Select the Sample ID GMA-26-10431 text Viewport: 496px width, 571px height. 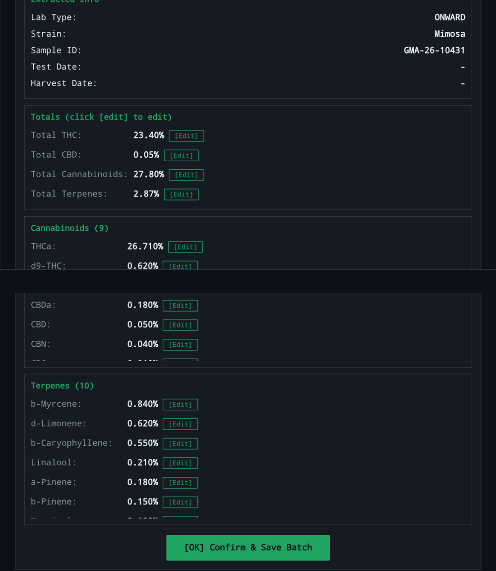pyautogui.click(x=434, y=50)
